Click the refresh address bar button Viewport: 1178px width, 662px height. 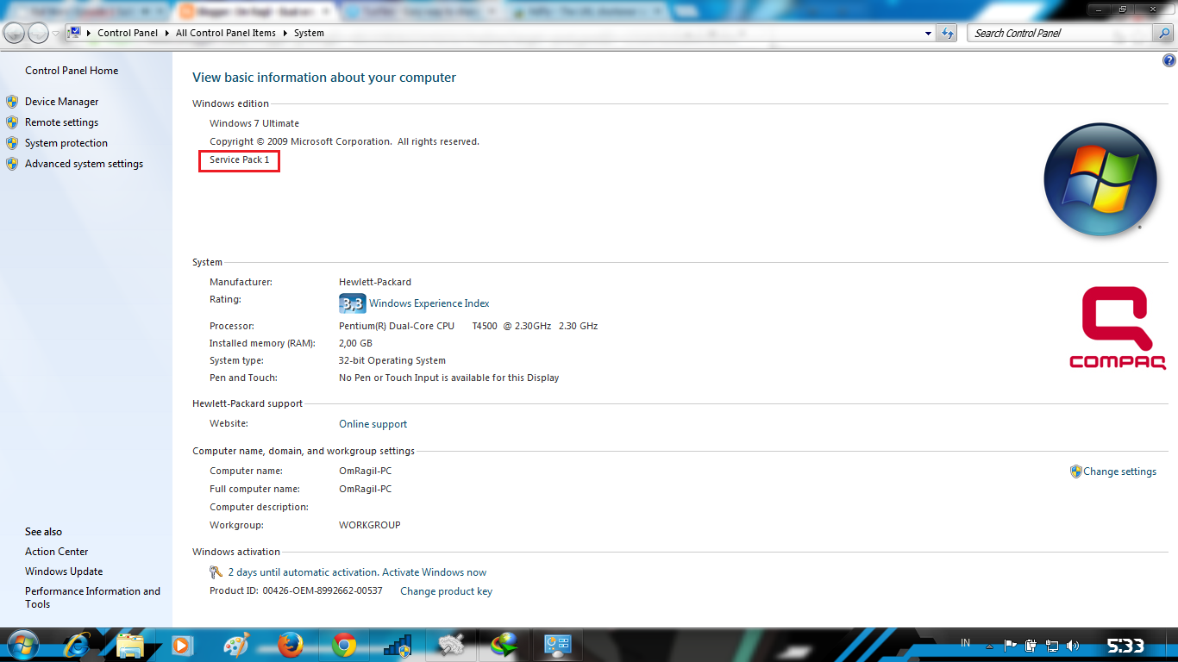tap(948, 33)
